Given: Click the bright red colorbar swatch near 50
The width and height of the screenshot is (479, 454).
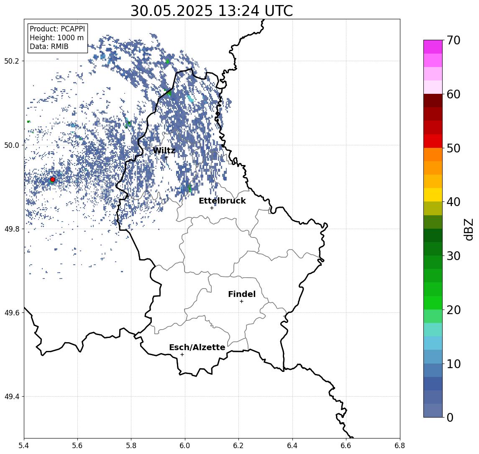Looking at the screenshot, I should 433,141.
